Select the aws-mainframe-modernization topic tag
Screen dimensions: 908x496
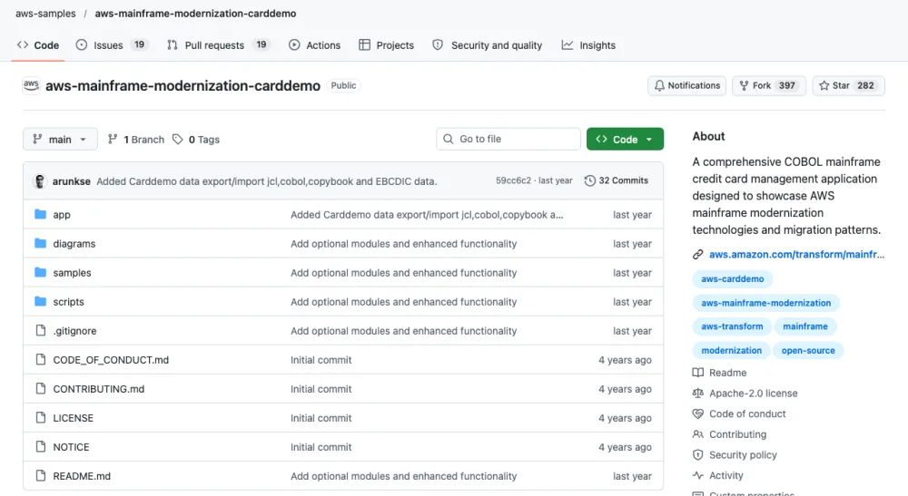click(766, 302)
